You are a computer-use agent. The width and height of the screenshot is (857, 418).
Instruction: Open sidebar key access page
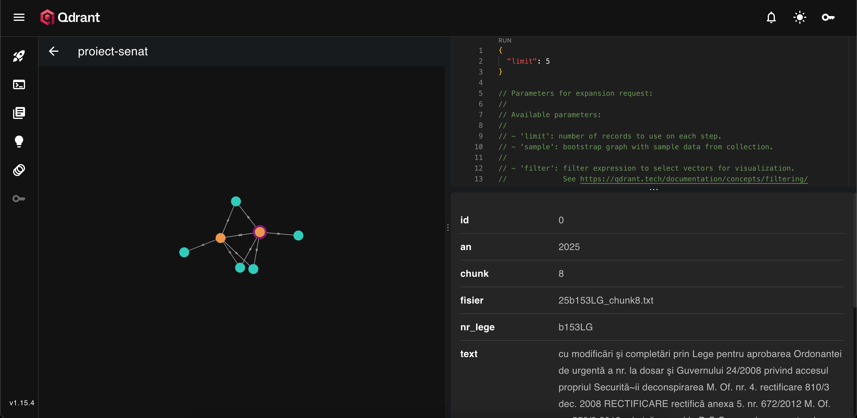tap(19, 199)
